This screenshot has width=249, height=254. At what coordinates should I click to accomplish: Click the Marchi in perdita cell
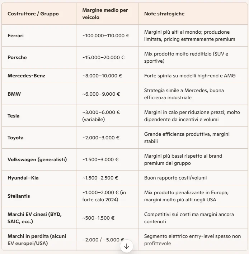pyautogui.click(x=39, y=240)
